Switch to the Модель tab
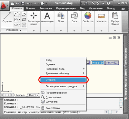 (21, 95)
